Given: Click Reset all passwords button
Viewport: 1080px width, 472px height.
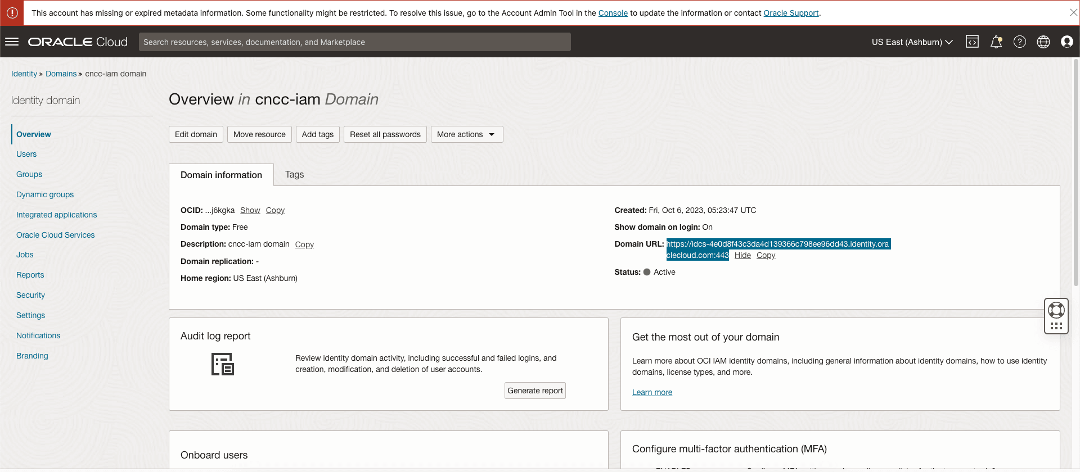Looking at the screenshot, I should [385, 134].
